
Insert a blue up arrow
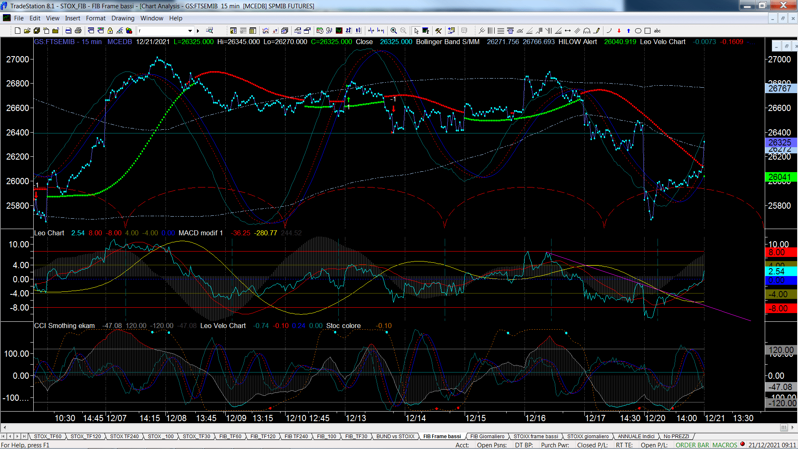tap(628, 31)
